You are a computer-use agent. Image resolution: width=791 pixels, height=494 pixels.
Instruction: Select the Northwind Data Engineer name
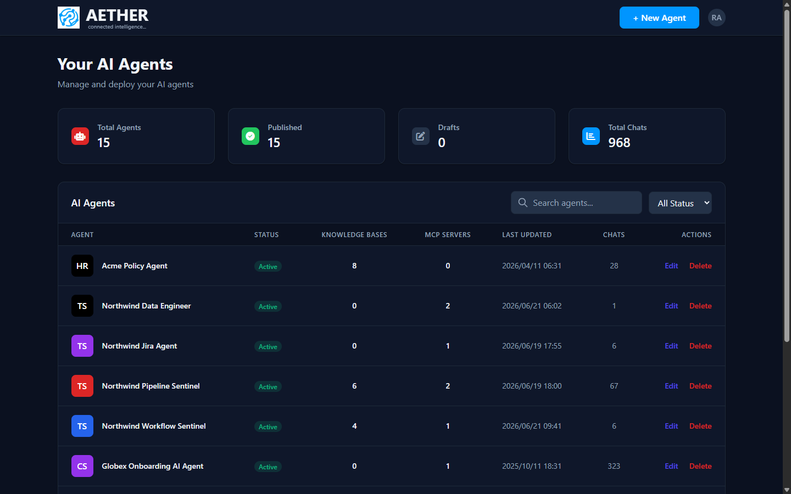tap(146, 306)
